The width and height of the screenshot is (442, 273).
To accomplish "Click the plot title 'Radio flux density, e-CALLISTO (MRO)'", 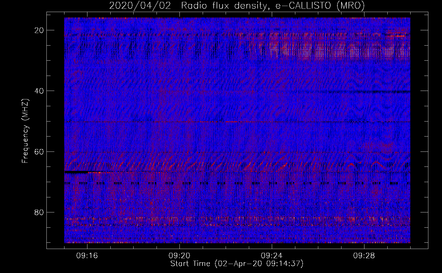I will [x=273, y=5].
